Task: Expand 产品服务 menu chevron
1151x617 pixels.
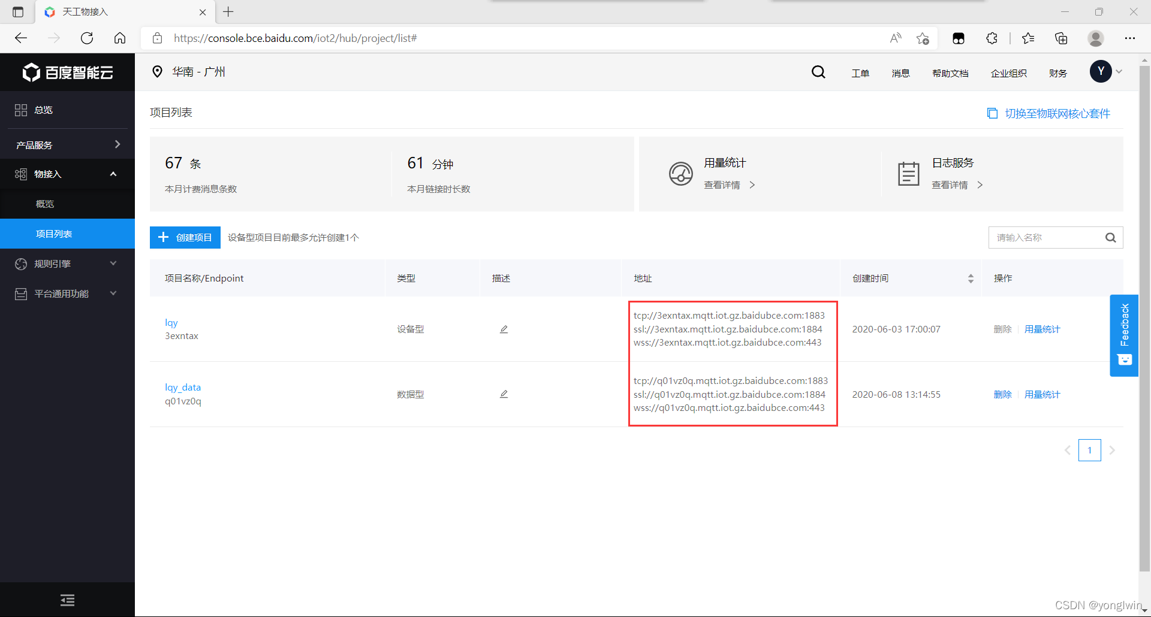Action: coord(117,144)
